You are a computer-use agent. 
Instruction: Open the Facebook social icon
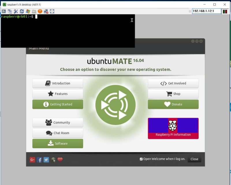pyautogui.click(x=39, y=159)
